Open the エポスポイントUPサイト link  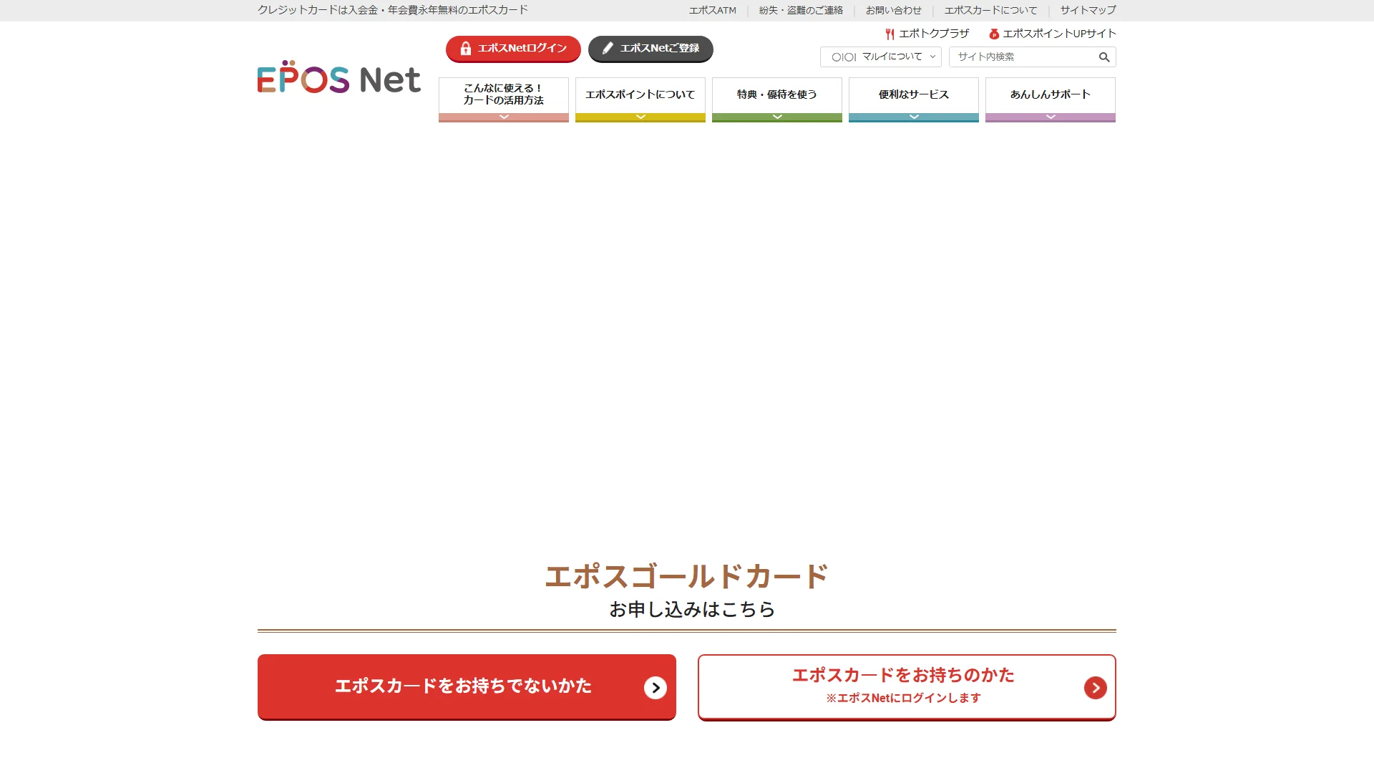pyautogui.click(x=1052, y=34)
